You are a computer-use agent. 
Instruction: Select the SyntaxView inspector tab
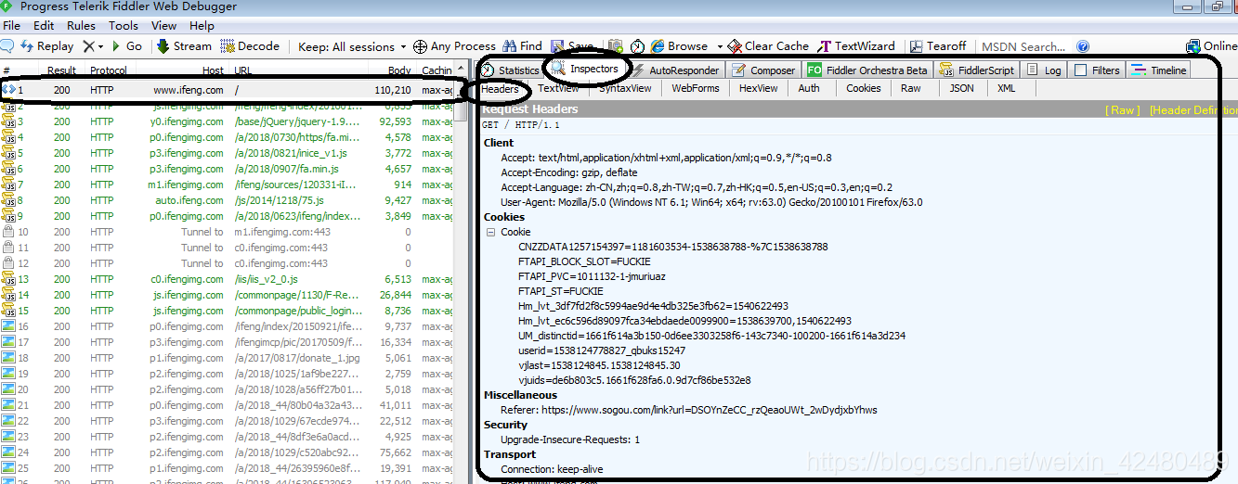coord(624,89)
